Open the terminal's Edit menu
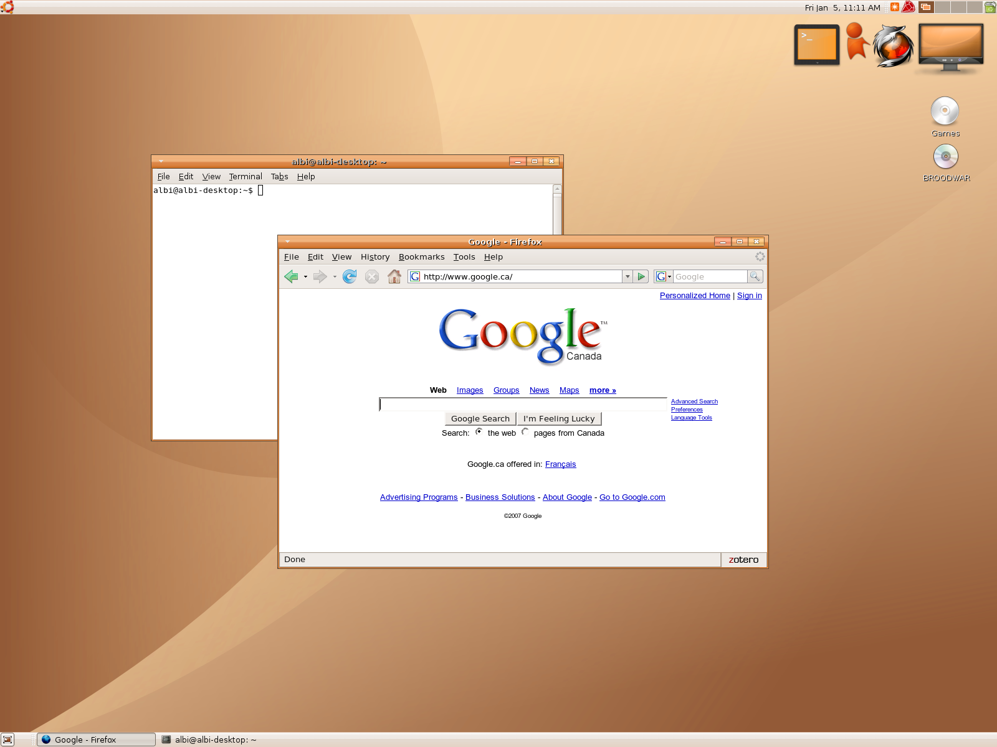Image resolution: width=997 pixels, height=747 pixels. coord(186,176)
